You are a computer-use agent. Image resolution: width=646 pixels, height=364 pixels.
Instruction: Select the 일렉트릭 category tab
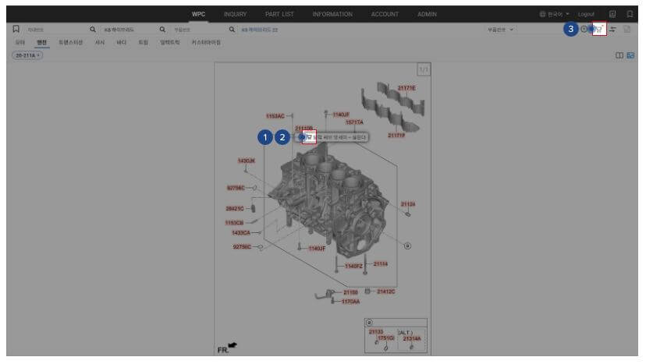pyautogui.click(x=170, y=42)
